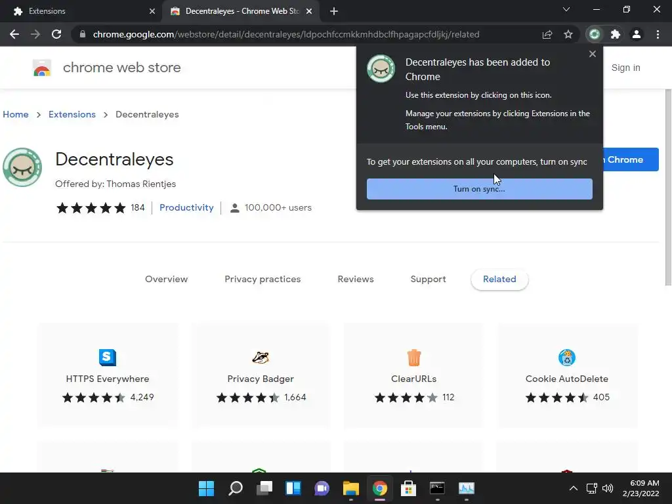
Task: Bookmark this page with the star icon
Action: pos(568,34)
